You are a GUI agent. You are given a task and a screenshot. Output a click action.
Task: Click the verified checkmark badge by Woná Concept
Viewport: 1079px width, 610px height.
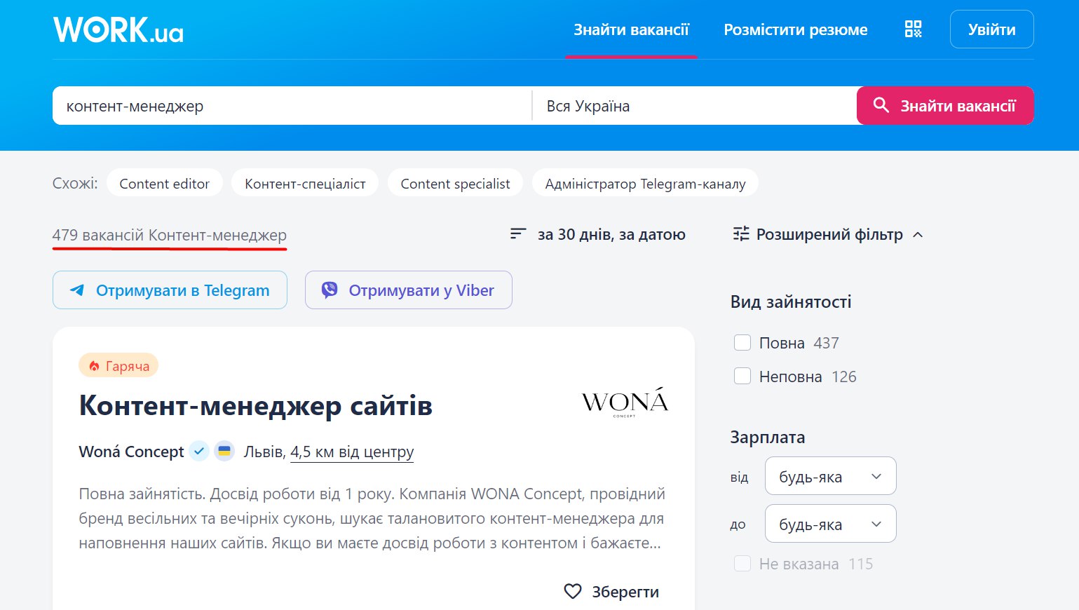(199, 451)
